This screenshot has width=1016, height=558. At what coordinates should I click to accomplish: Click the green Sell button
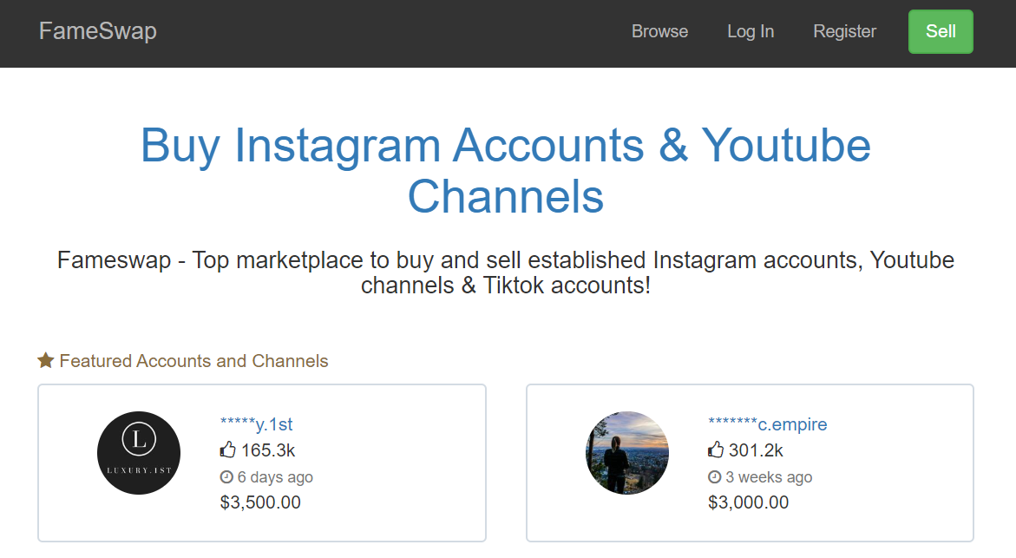(941, 31)
